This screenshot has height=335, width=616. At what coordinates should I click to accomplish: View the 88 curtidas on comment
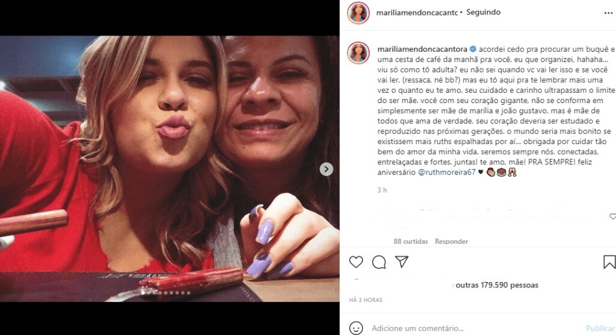coord(411,242)
